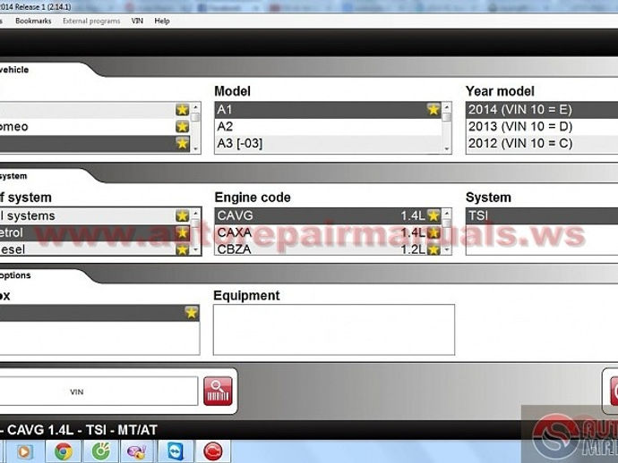
Task: Select the TSI system entry
Action: [542, 215]
